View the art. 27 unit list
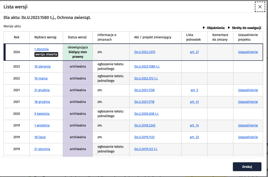 [x=194, y=52]
